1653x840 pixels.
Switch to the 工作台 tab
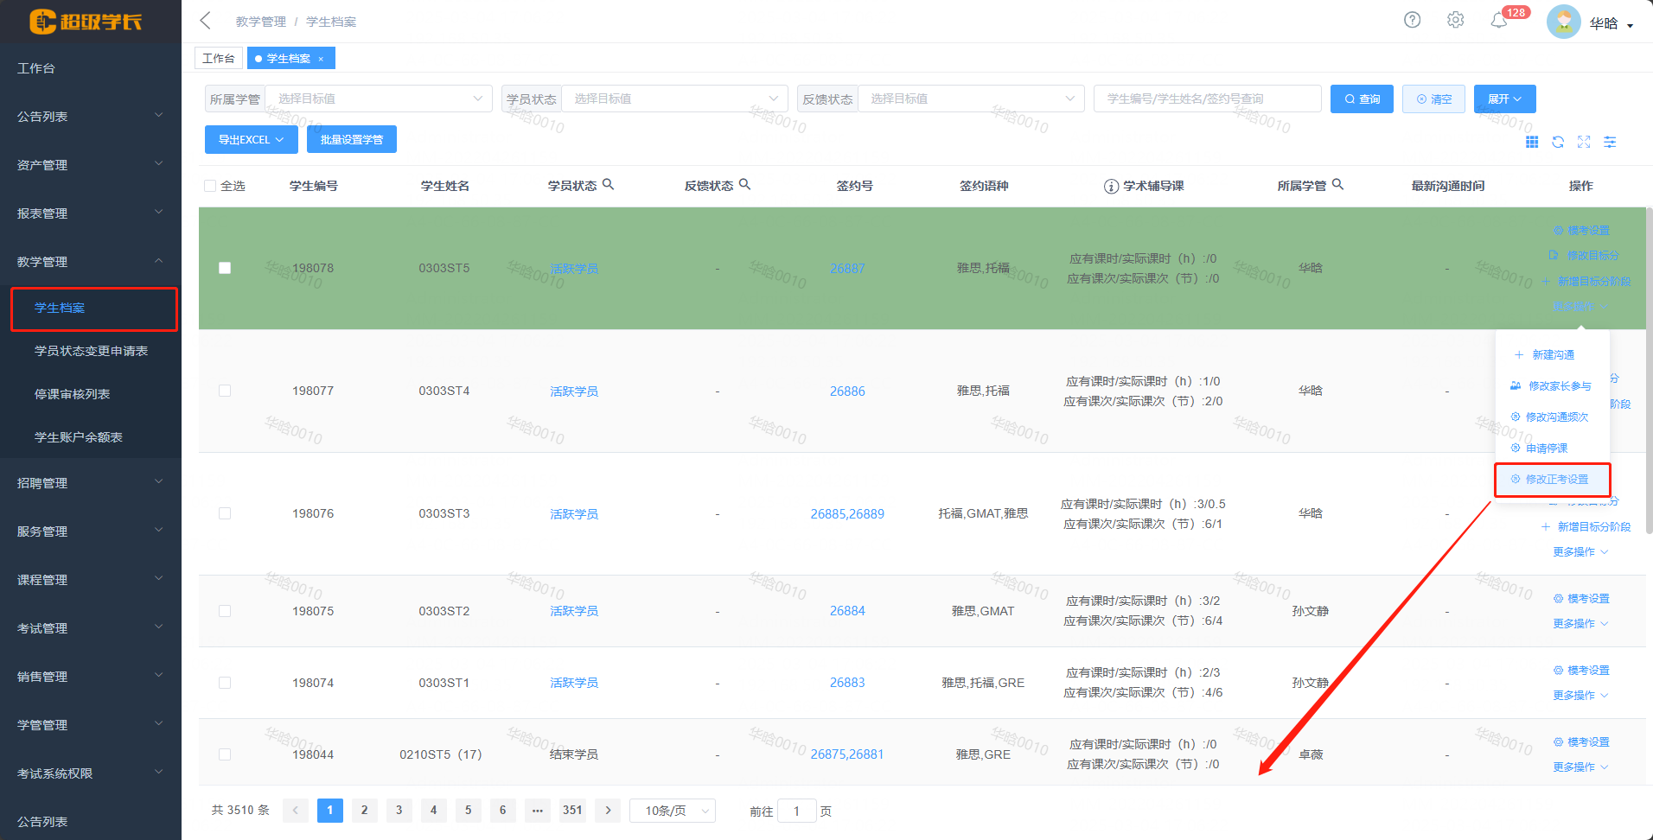click(x=218, y=58)
